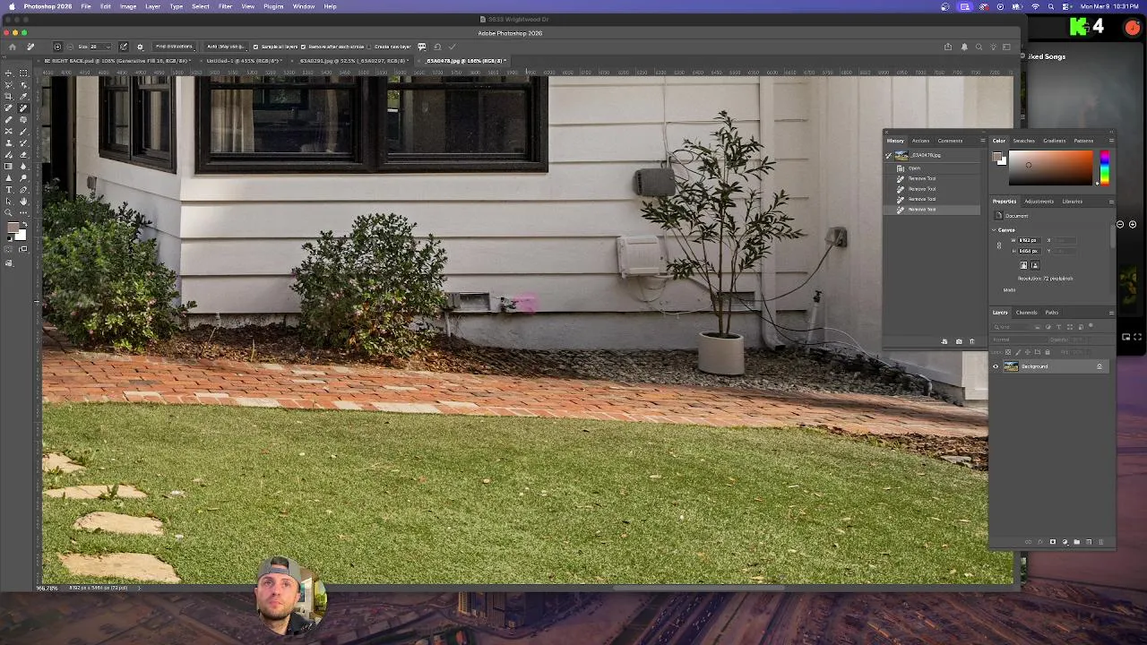
Task: Open Remove tool settings gear
Action: coord(140,47)
